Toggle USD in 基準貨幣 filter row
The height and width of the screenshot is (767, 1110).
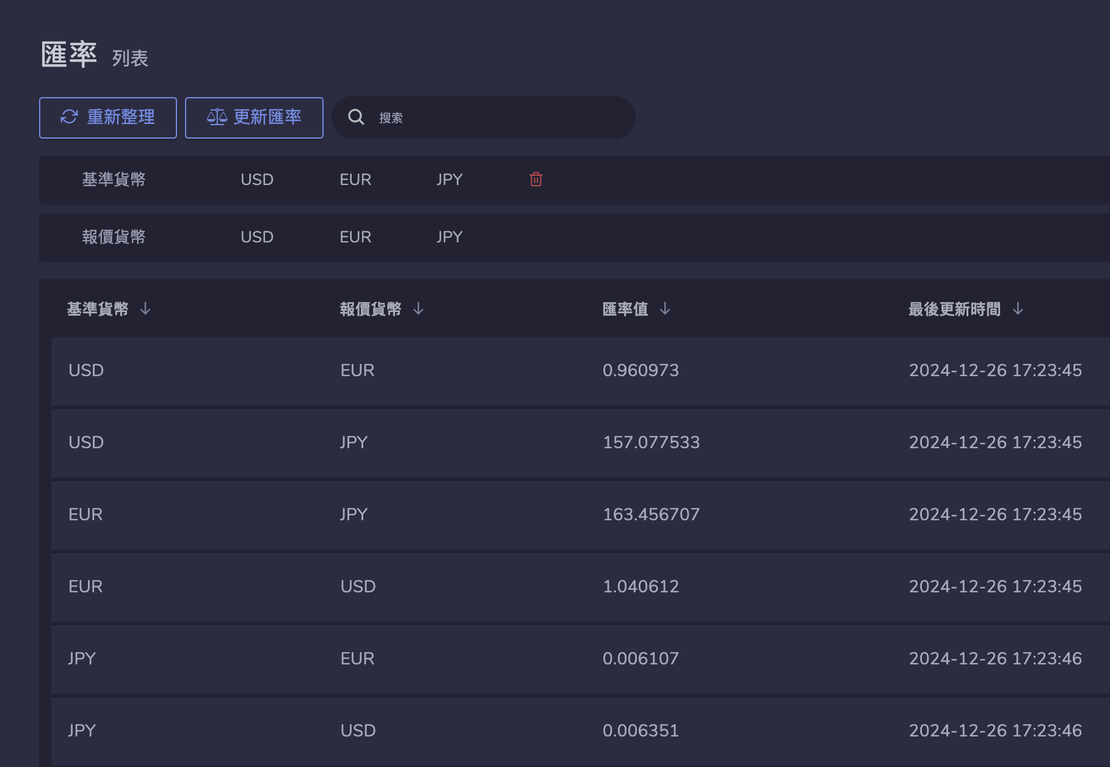coord(256,180)
